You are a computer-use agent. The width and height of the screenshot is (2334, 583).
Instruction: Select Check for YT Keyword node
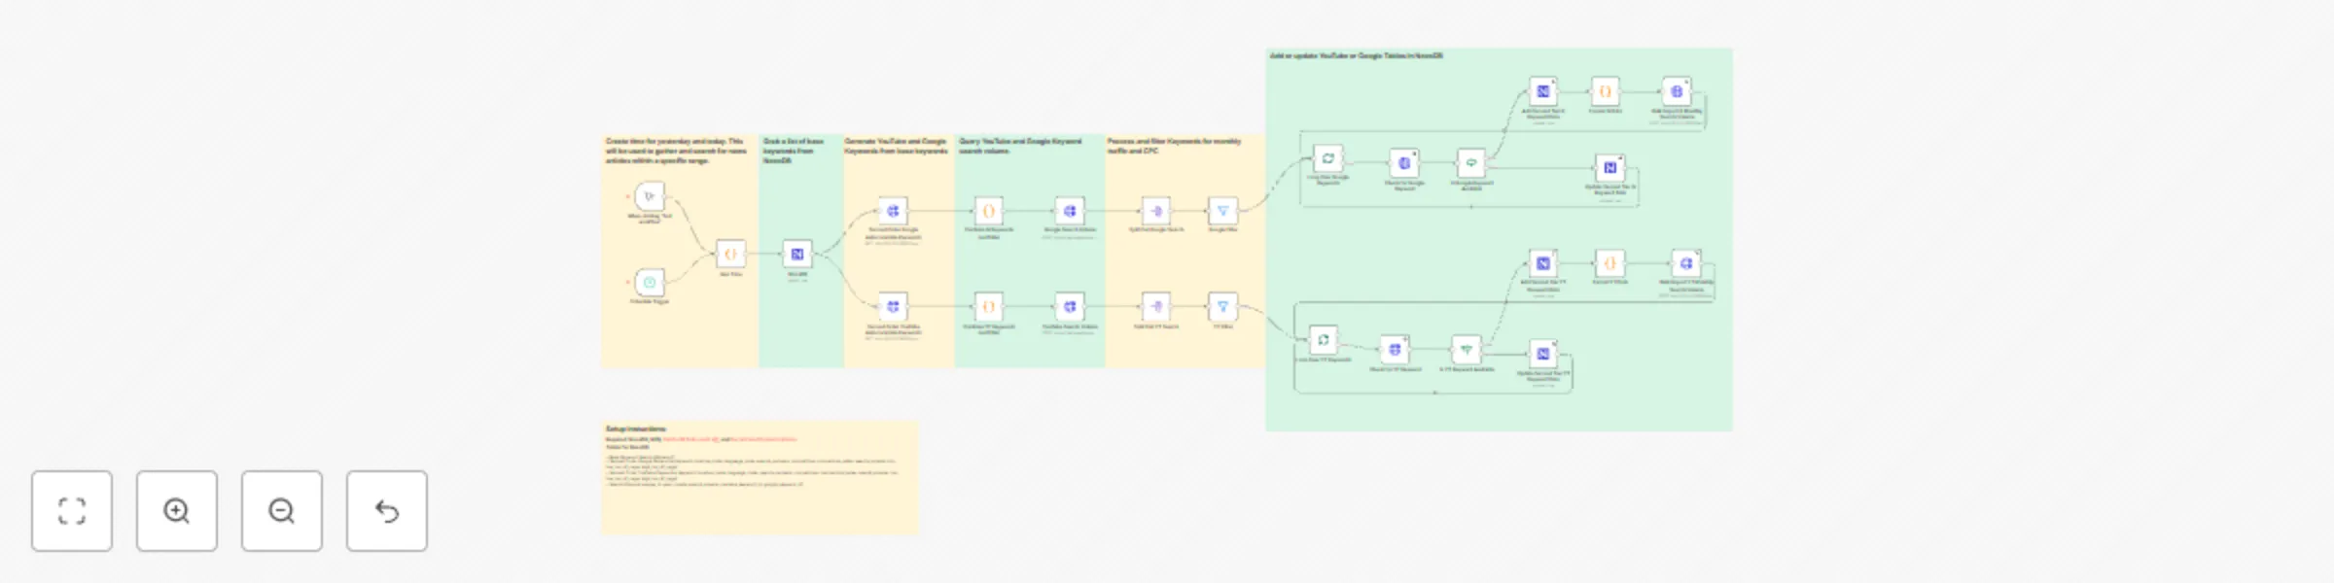(1395, 350)
